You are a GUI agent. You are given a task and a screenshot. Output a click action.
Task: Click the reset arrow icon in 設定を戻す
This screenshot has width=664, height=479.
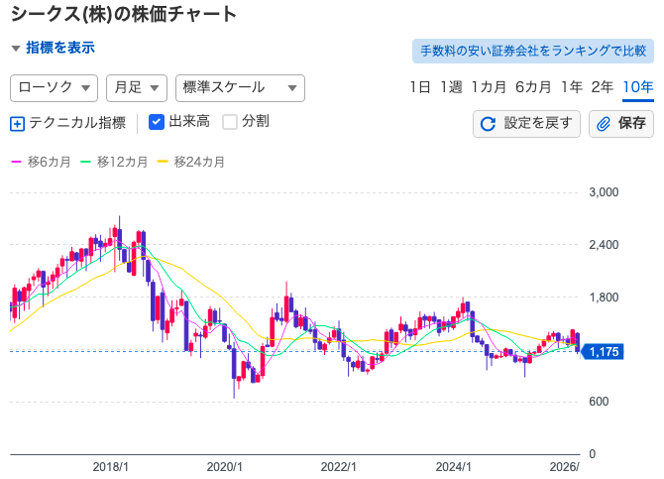pyautogui.click(x=488, y=124)
